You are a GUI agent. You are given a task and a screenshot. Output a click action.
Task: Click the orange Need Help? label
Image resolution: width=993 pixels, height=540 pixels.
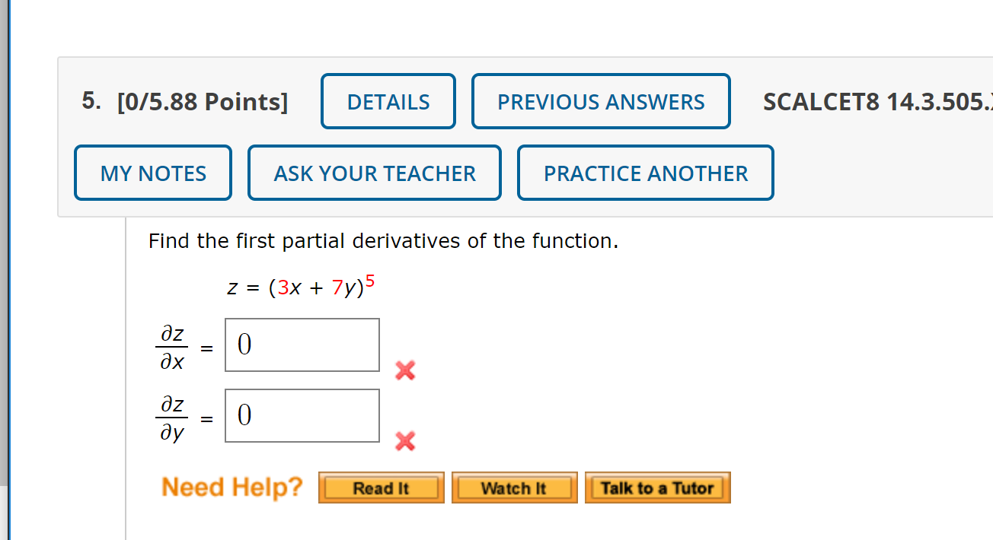[x=231, y=487]
